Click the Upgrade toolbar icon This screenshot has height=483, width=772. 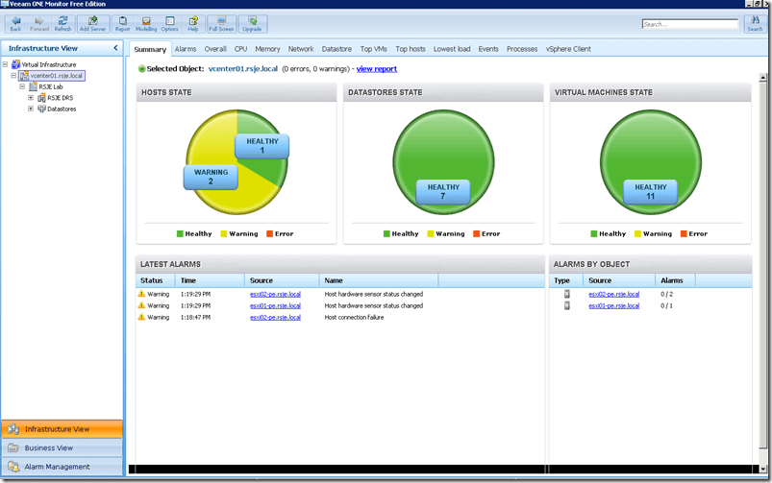point(252,23)
